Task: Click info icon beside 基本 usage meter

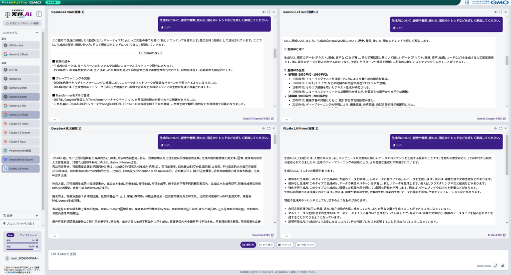Action: click(x=37, y=241)
